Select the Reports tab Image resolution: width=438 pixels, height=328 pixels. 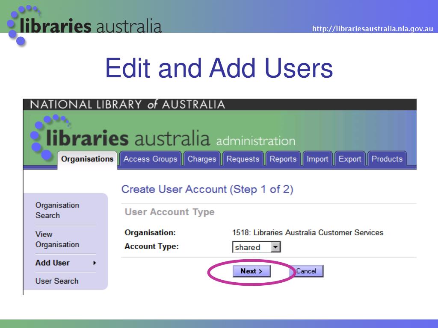pyautogui.click(x=283, y=159)
